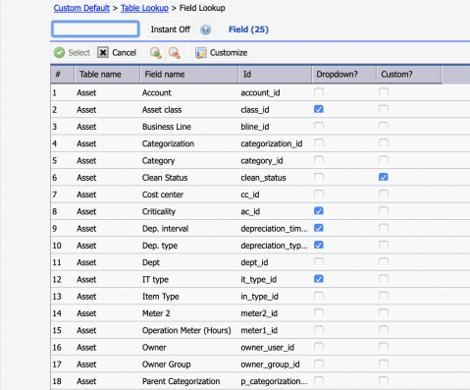Click the Cancel X icon
Viewport: 470px width, 390px height.
click(x=103, y=52)
